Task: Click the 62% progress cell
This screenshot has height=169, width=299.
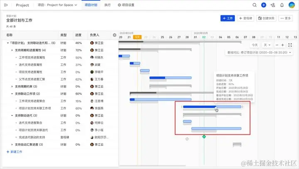Action: click(78, 79)
